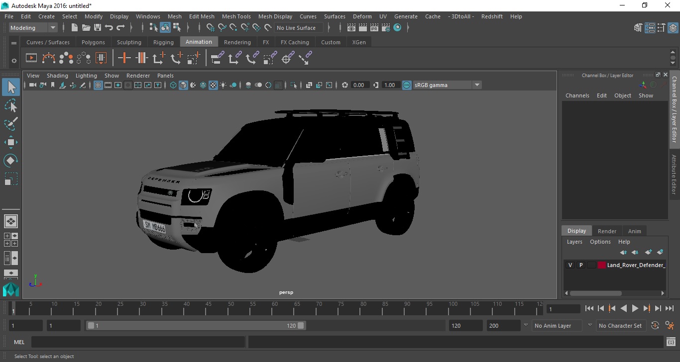The width and height of the screenshot is (680, 362).
Task: Select the arrow Select Tool
Action: pos(11,88)
